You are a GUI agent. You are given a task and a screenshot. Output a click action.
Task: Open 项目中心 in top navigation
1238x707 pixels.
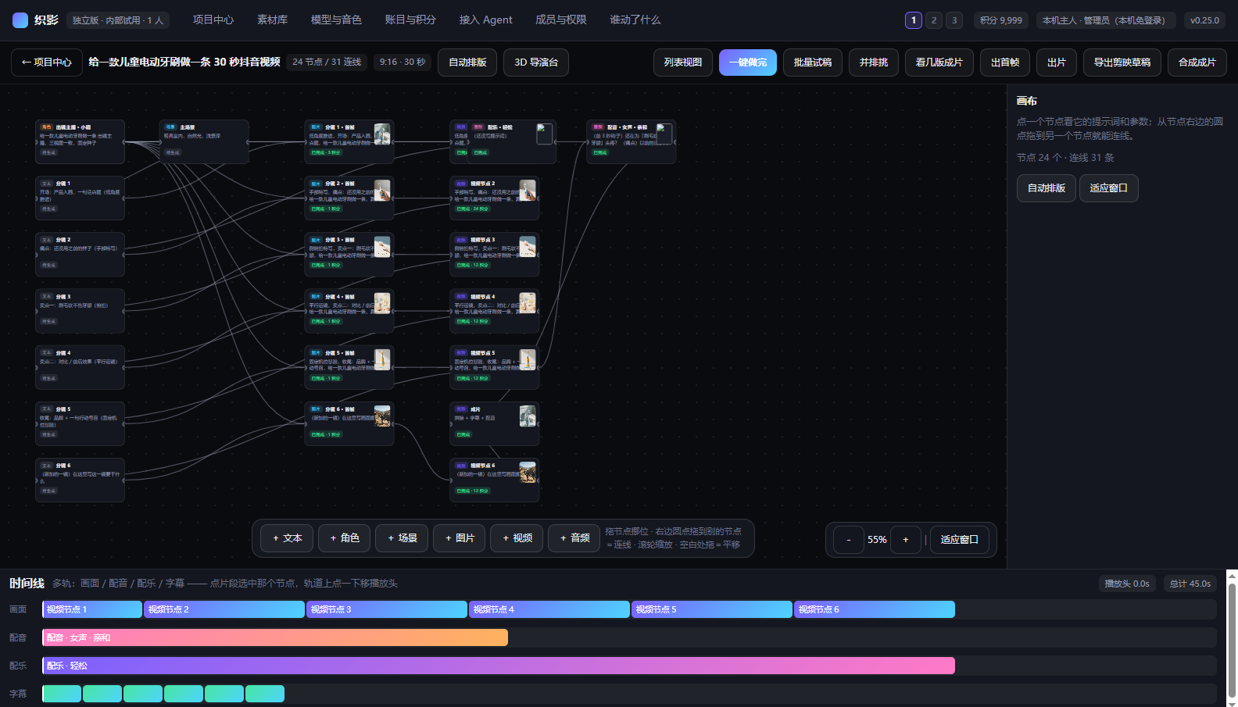click(213, 20)
